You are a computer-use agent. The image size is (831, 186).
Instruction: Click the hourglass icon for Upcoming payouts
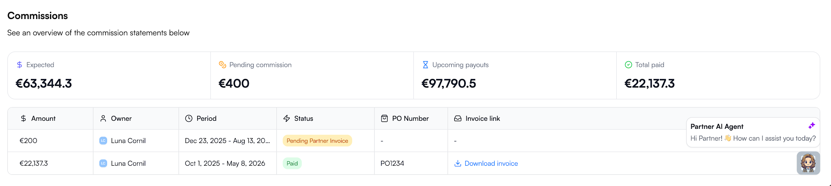point(425,65)
